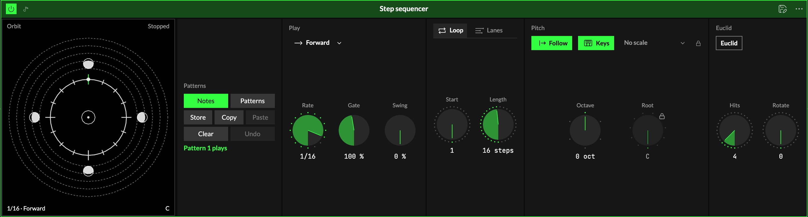Click the '1/16 · Forward' Orbit footer text
The width and height of the screenshot is (808, 217).
(x=26, y=208)
